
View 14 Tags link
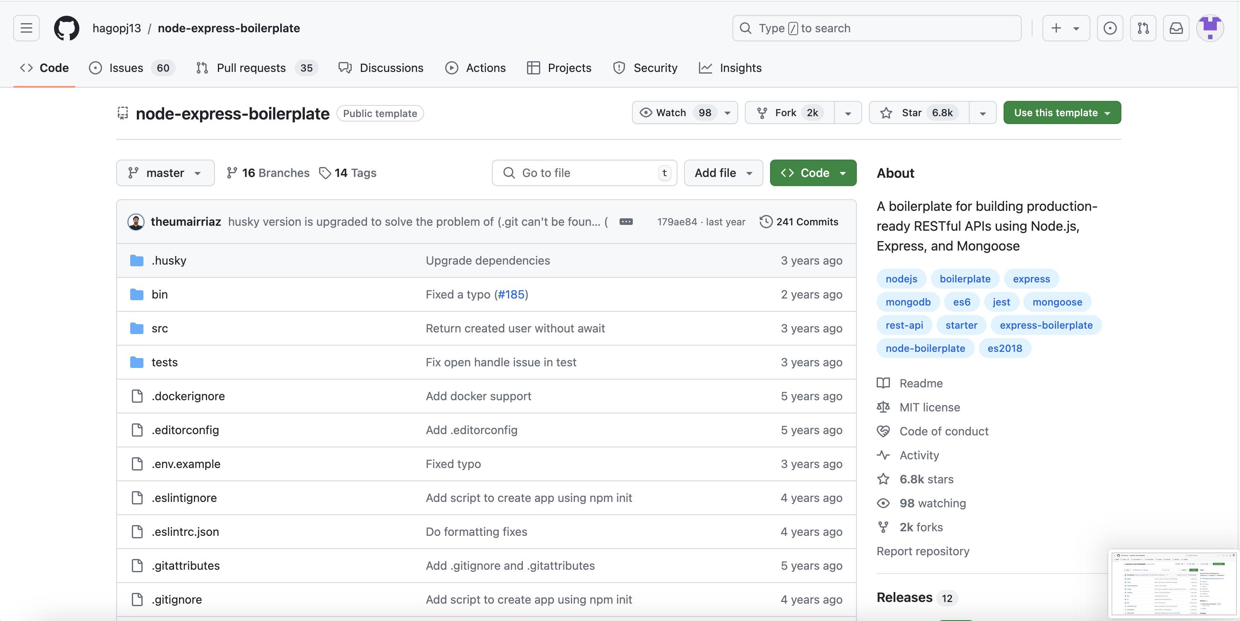348,173
